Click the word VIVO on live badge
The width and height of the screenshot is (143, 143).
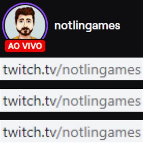click(x=32, y=46)
